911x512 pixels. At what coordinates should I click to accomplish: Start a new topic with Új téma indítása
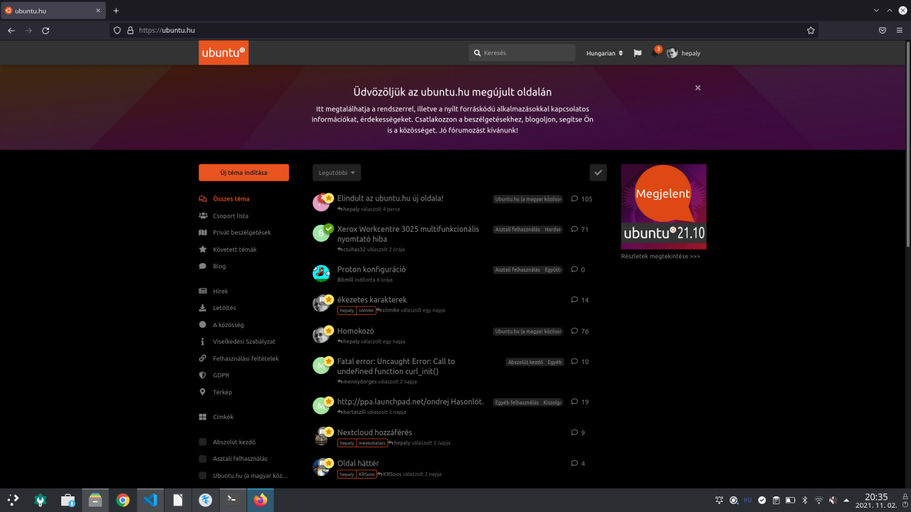coord(243,173)
